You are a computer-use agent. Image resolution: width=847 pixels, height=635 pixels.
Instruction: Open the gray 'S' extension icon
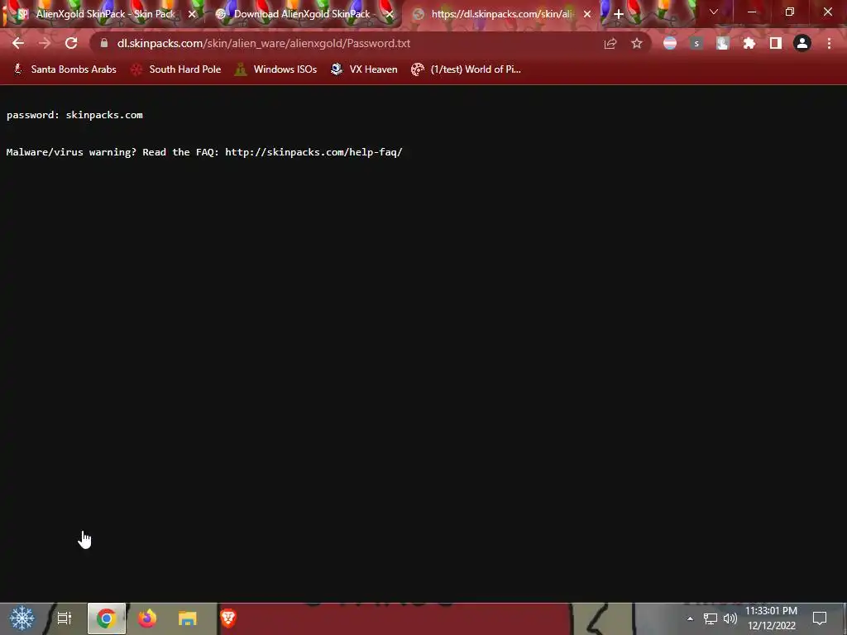point(696,43)
